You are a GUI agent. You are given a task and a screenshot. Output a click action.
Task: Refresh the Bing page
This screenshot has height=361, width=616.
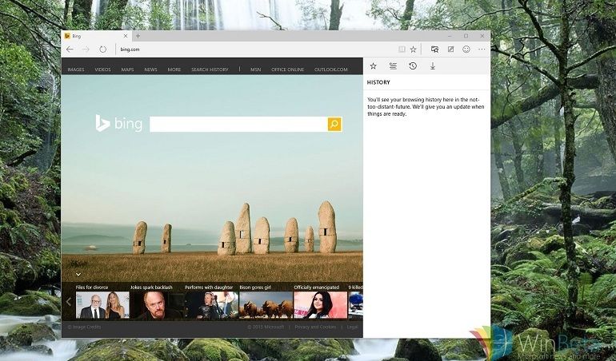103,50
